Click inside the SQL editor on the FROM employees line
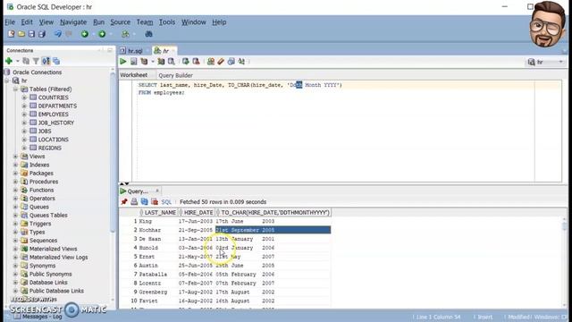This screenshot has width=572, height=322. point(161,93)
